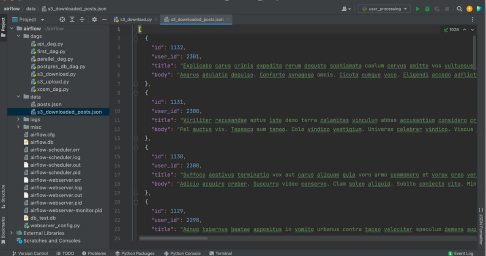The width and height of the screenshot is (486, 256).
Task: Start debugging with the green bug icon
Action: (x=427, y=9)
